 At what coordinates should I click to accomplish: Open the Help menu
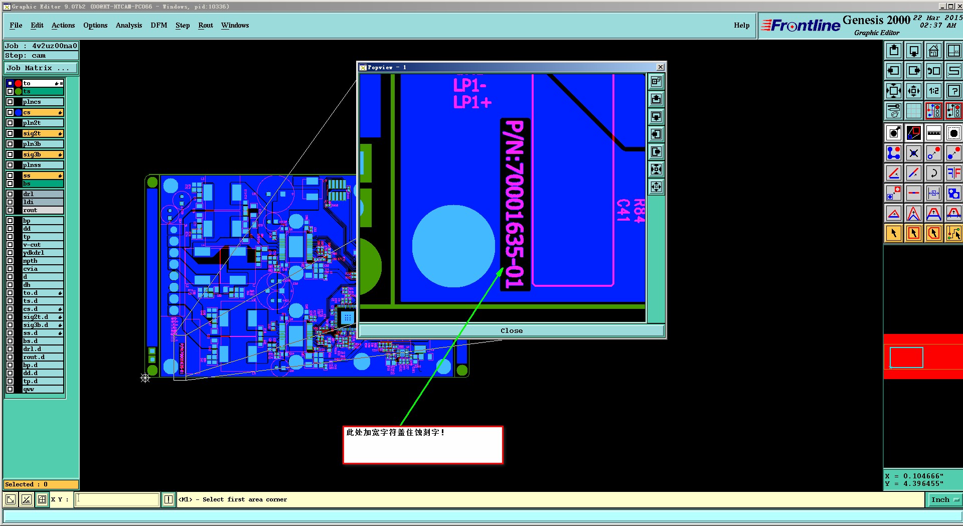[x=742, y=25]
